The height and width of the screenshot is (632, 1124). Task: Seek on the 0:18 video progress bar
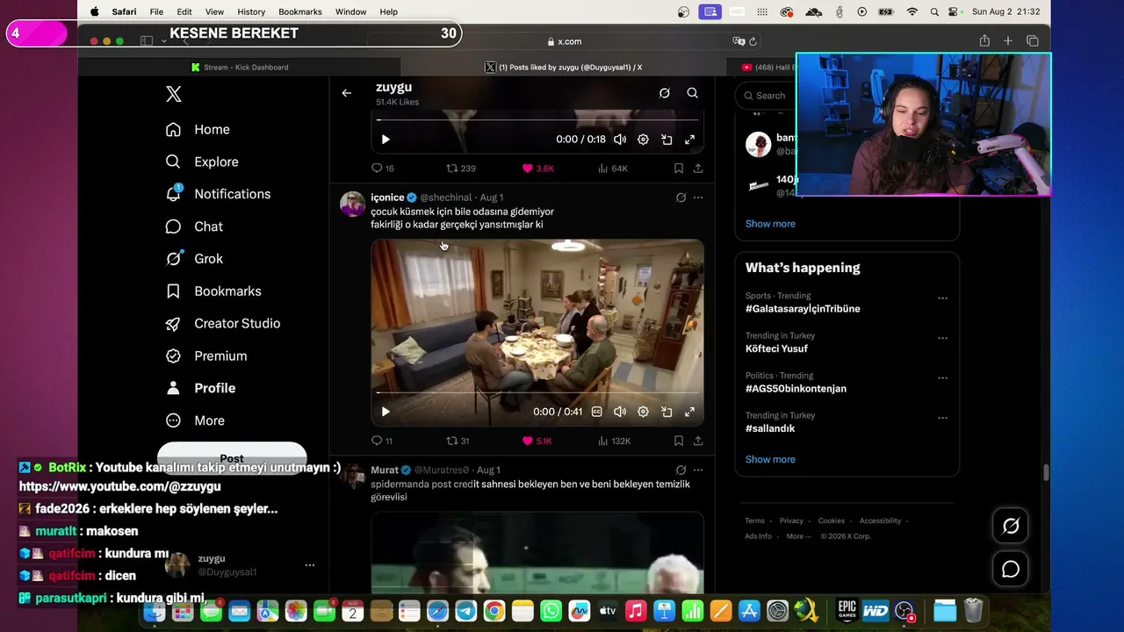[x=537, y=120]
